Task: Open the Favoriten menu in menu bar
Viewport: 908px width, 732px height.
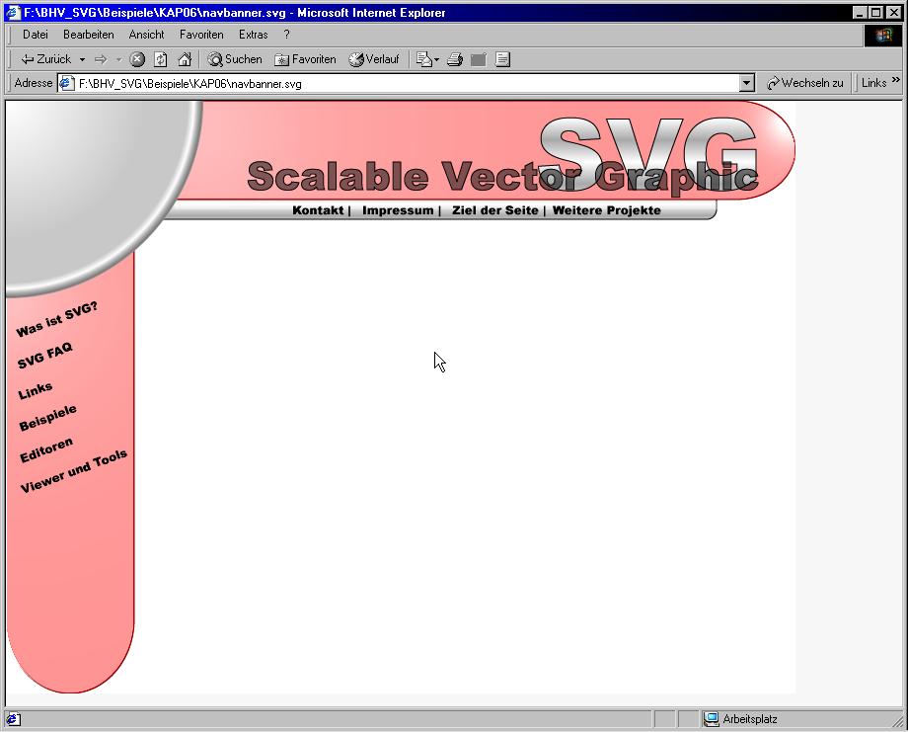Action: (201, 35)
